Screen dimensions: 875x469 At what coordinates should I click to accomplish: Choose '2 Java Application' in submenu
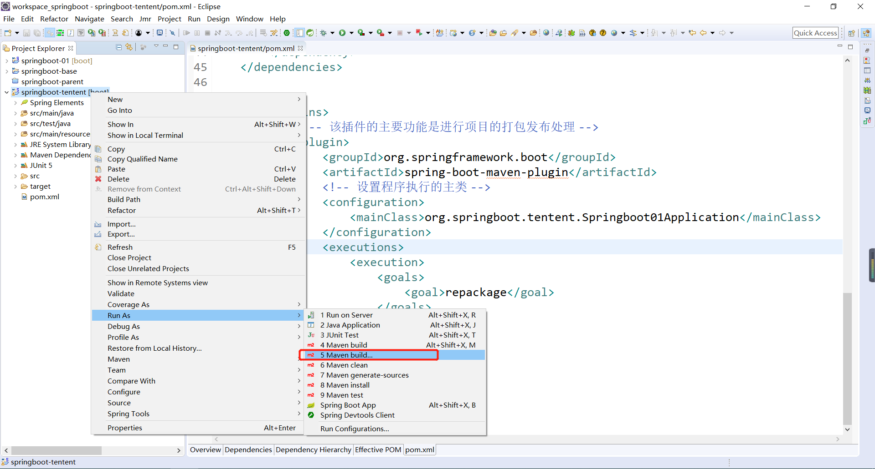coord(395,325)
